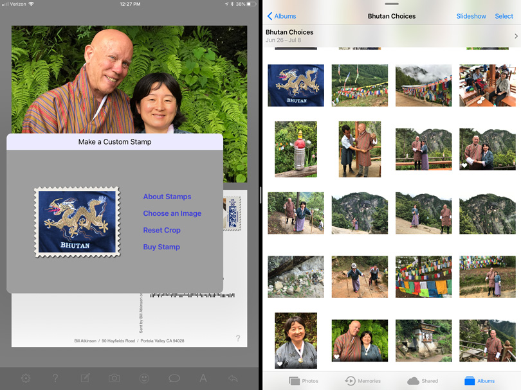521x390 pixels.
Task: Open the hikers with walking sticks photo
Action: (360, 277)
